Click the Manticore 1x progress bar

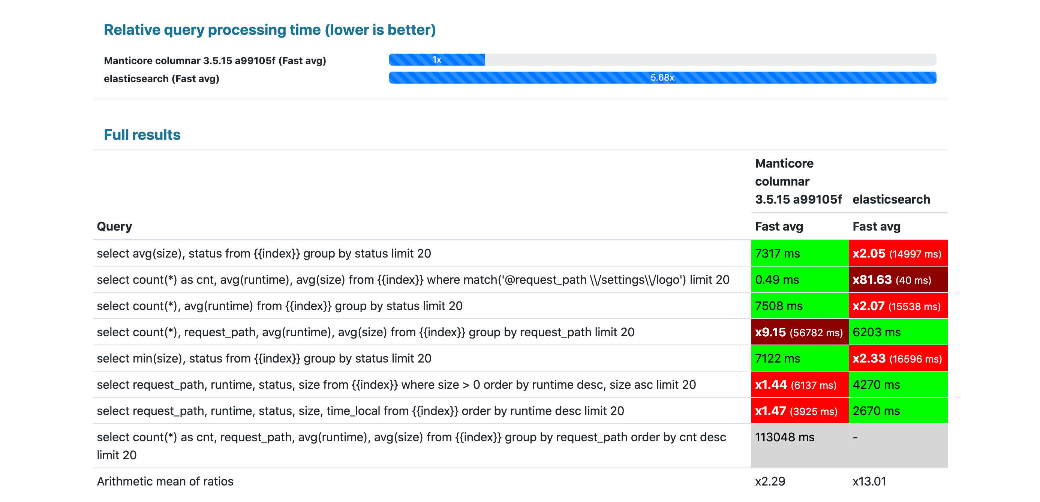click(437, 60)
